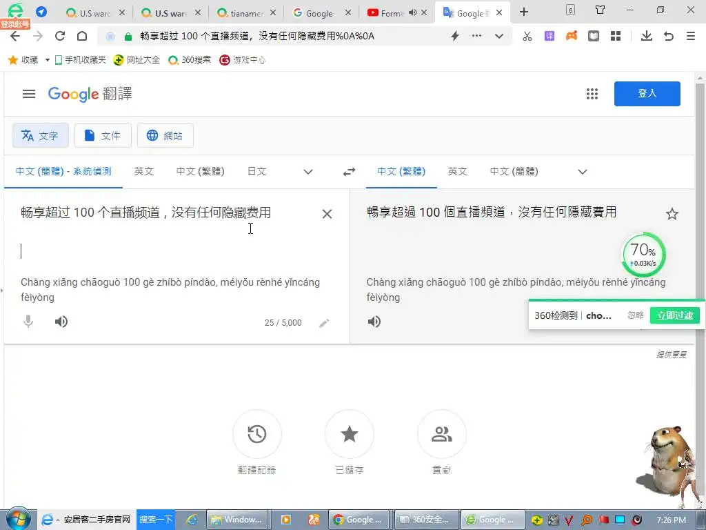Reload the current page
This screenshot has height=530, width=706.
(x=60, y=36)
